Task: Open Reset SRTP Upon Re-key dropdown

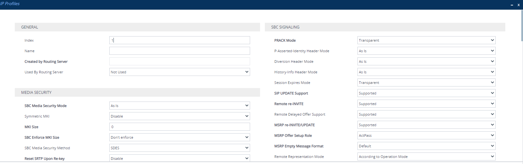Action: (x=179, y=158)
